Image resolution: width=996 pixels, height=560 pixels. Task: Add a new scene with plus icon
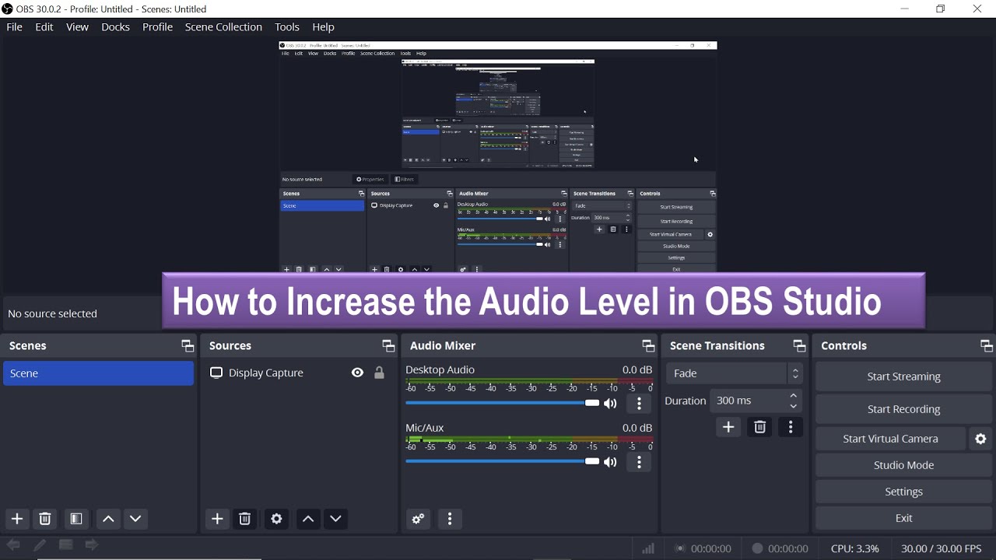point(17,519)
